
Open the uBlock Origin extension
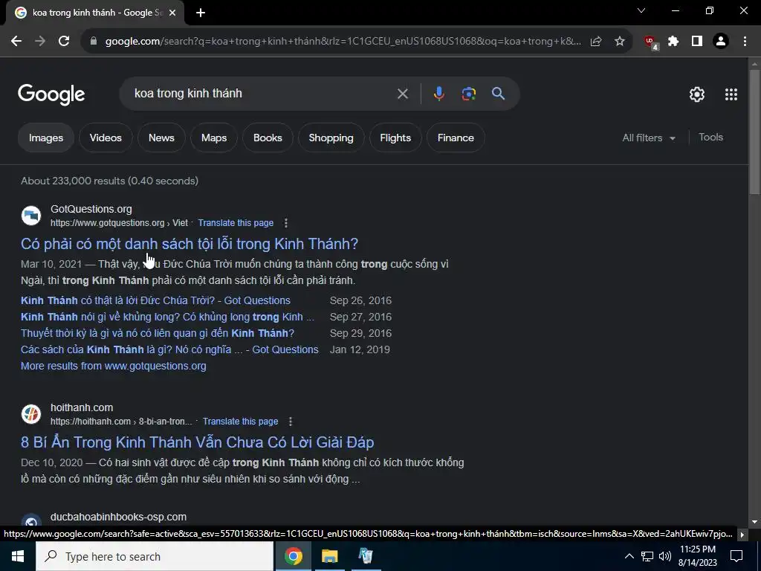[651, 42]
